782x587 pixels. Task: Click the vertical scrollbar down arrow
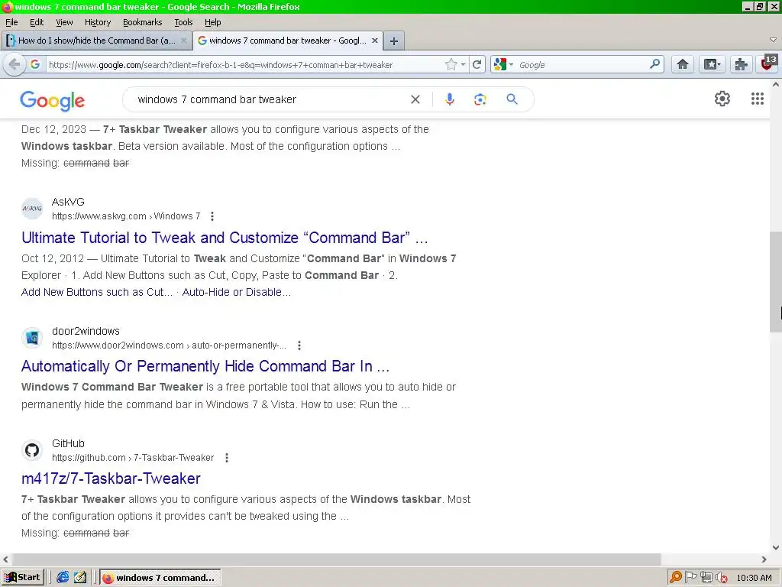point(776,547)
